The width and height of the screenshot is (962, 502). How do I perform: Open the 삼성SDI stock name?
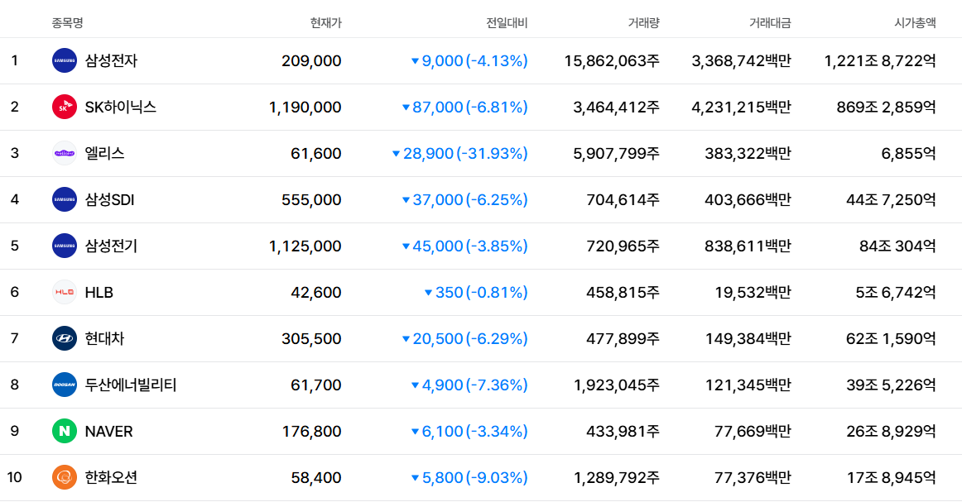click(x=110, y=200)
